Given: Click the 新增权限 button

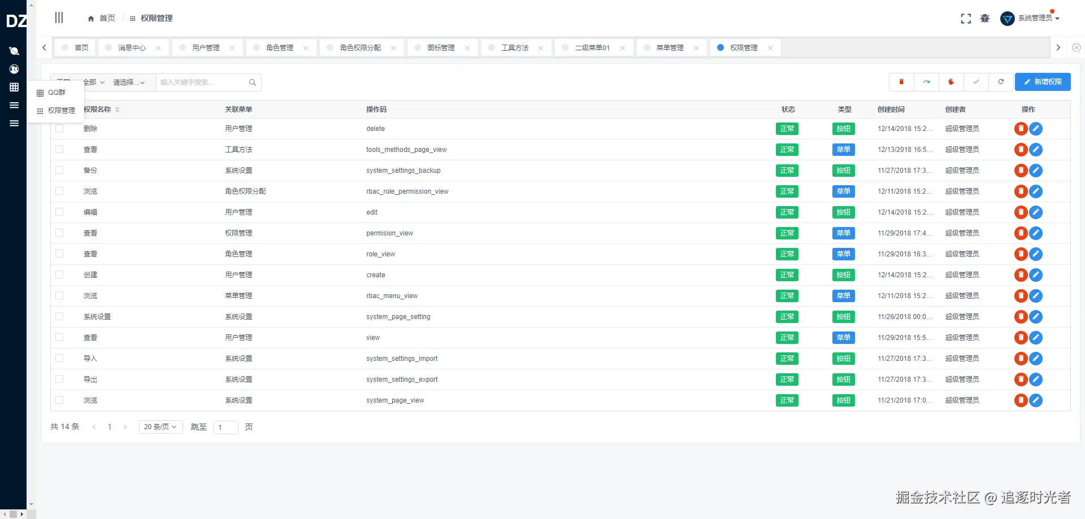Looking at the screenshot, I should click(1043, 82).
